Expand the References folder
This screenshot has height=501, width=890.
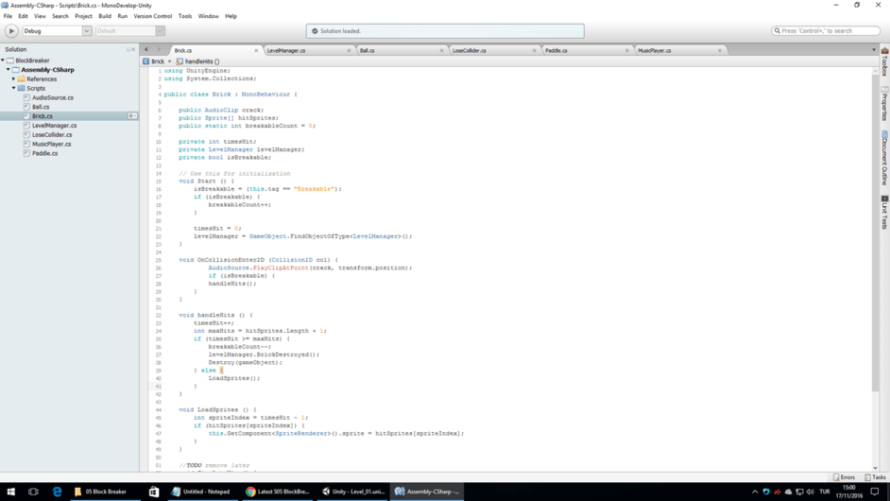(14, 79)
